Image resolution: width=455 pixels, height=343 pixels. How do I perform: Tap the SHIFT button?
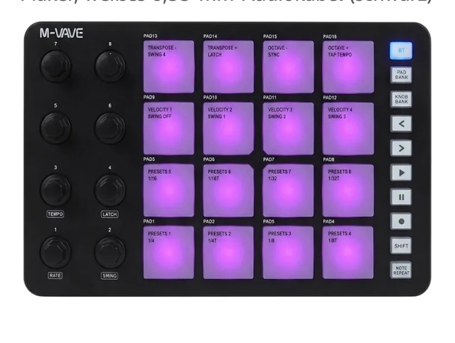click(401, 246)
